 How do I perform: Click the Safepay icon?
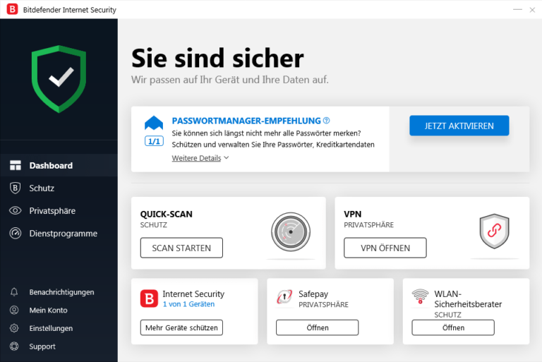click(284, 297)
